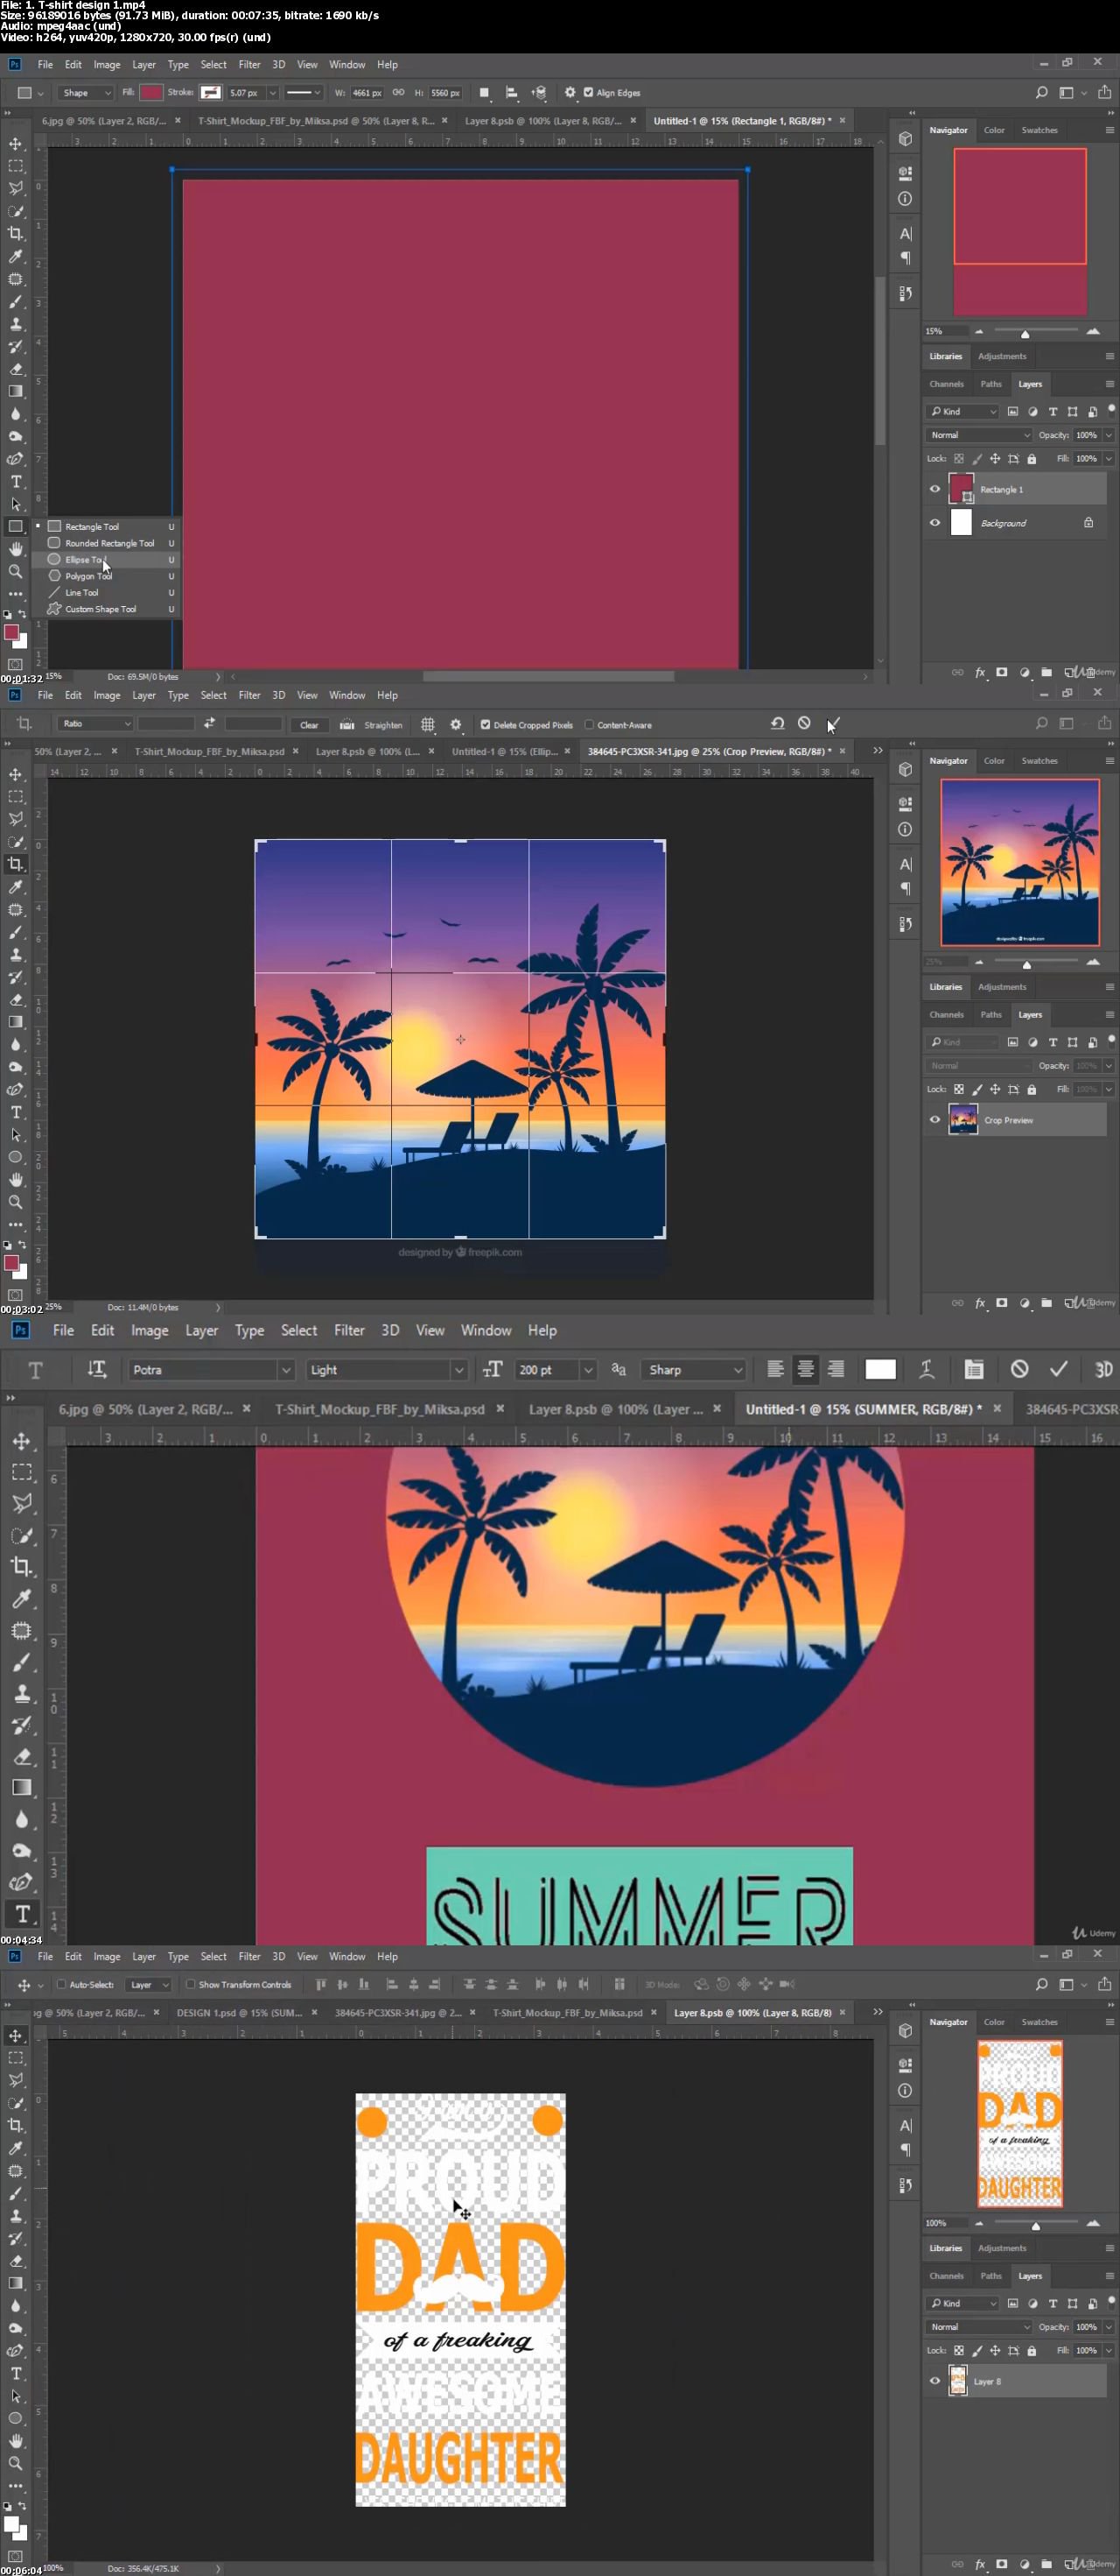Enable Auto-Select checkbox in Layer 8 window
Viewport: 1120px width, 2576px height.
click(61, 1984)
